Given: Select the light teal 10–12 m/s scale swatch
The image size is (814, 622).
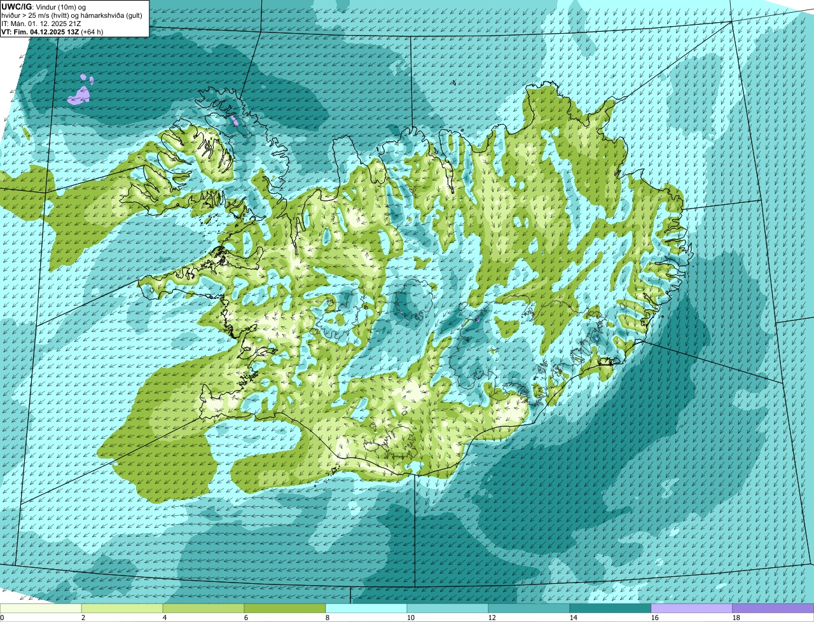Looking at the screenshot, I should 448,609.
